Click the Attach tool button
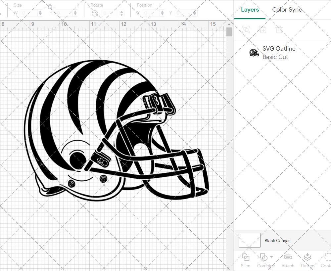331x271 pixels. pyautogui.click(x=288, y=261)
